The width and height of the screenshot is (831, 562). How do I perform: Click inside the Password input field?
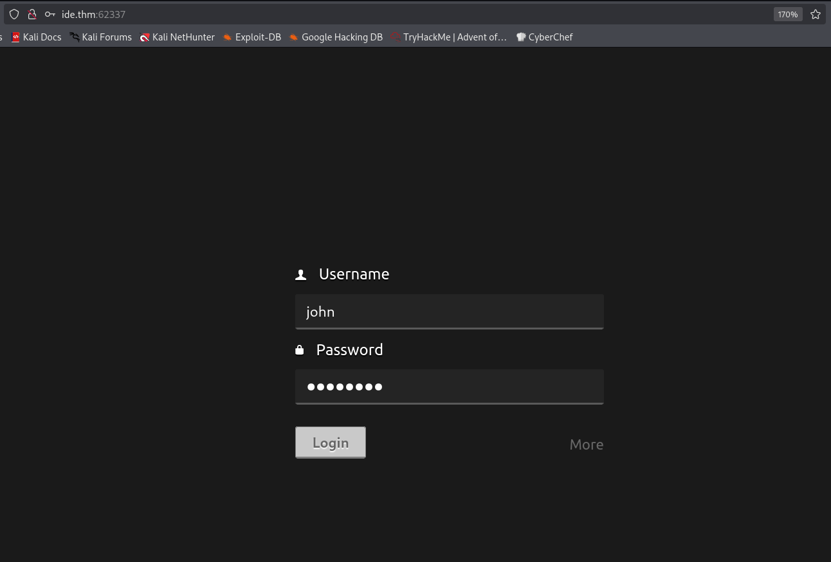449,387
